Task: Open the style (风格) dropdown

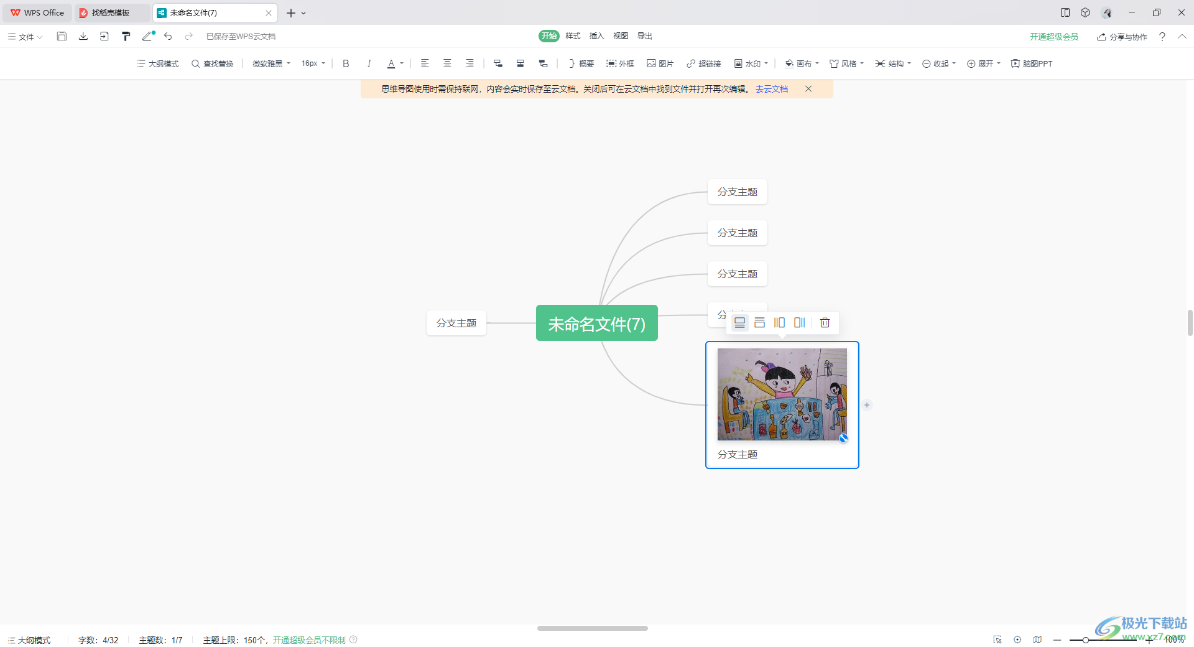Action: (846, 63)
